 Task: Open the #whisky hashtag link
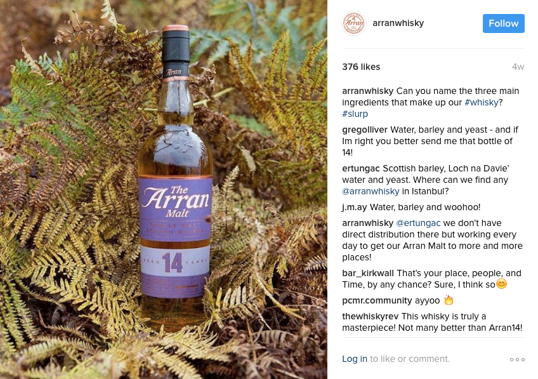482,102
